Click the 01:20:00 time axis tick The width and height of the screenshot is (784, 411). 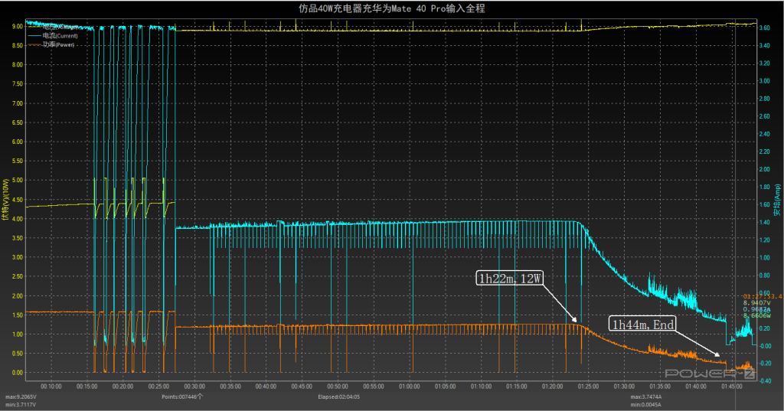pyautogui.click(x=553, y=387)
